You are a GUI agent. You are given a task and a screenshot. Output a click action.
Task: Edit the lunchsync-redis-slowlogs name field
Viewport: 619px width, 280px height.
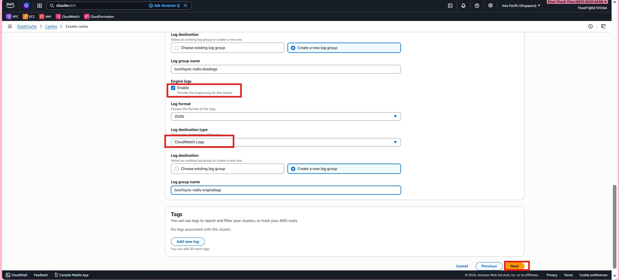286,69
